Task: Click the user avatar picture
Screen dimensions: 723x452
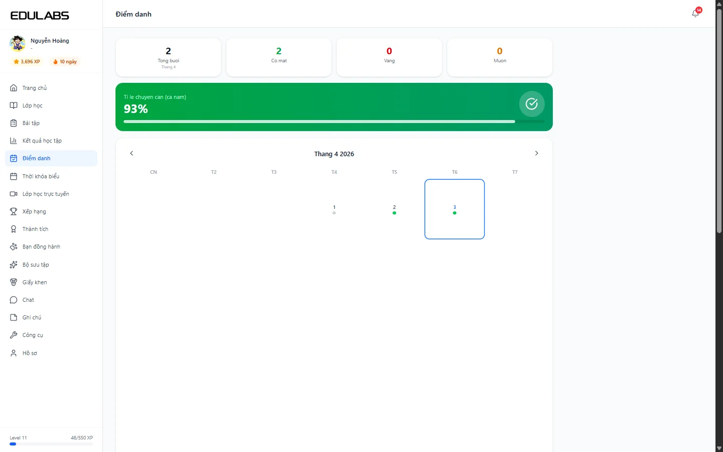Action: click(18, 44)
